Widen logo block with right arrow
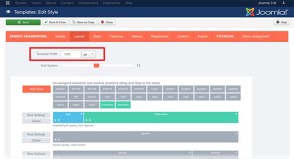 [59, 120]
